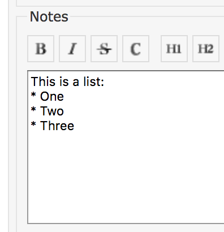Place cursor at end of "* Three" line
Screen dimensions: 224x232
75,126
